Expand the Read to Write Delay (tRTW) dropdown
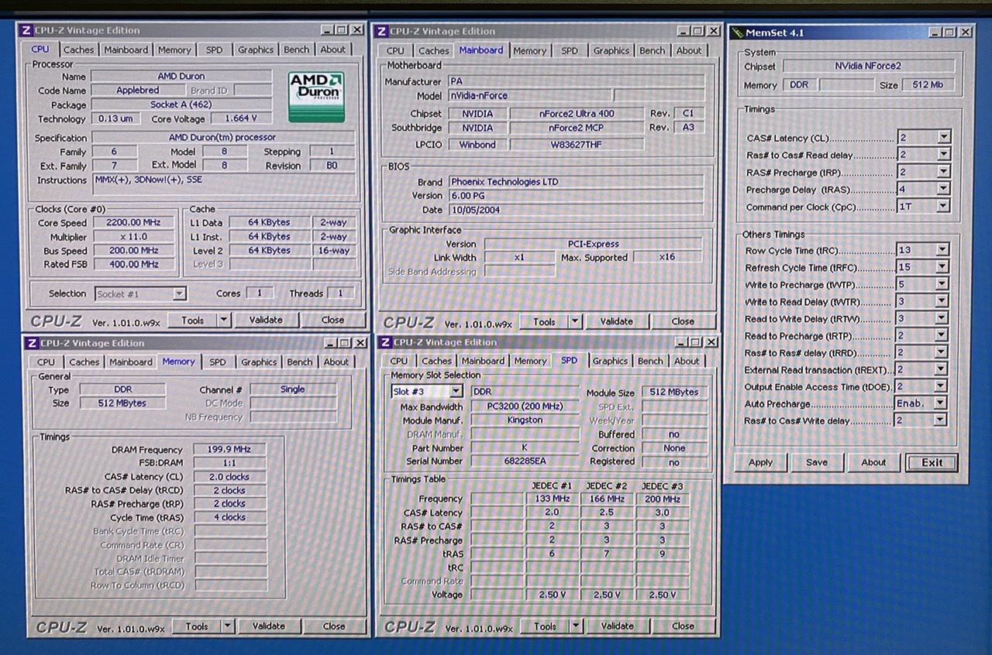The image size is (992, 655). (x=942, y=318)
